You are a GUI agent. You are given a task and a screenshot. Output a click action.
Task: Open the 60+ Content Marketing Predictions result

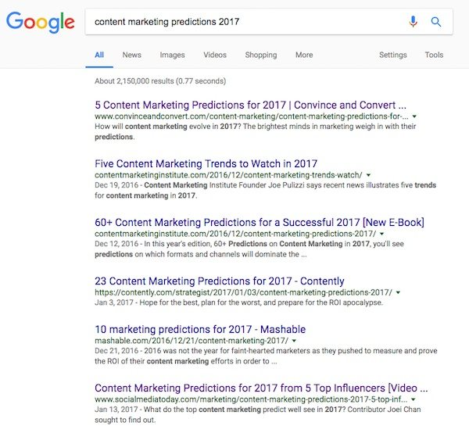point(260,222)
